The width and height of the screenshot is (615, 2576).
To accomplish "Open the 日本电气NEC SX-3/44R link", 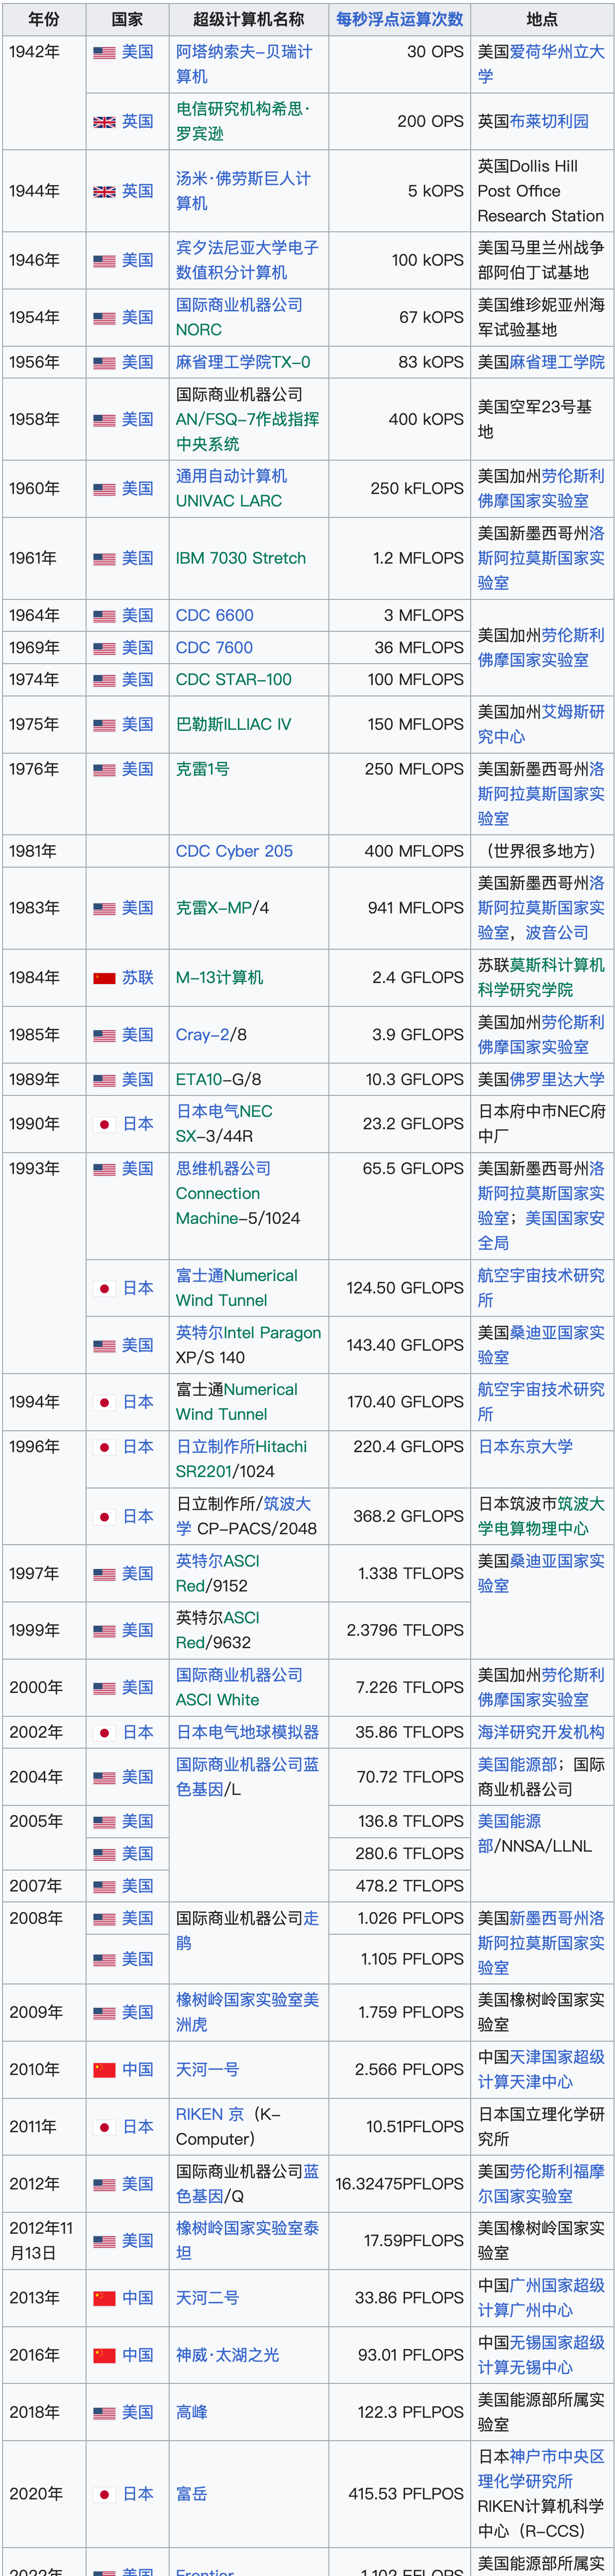I will click(224, 1124).
